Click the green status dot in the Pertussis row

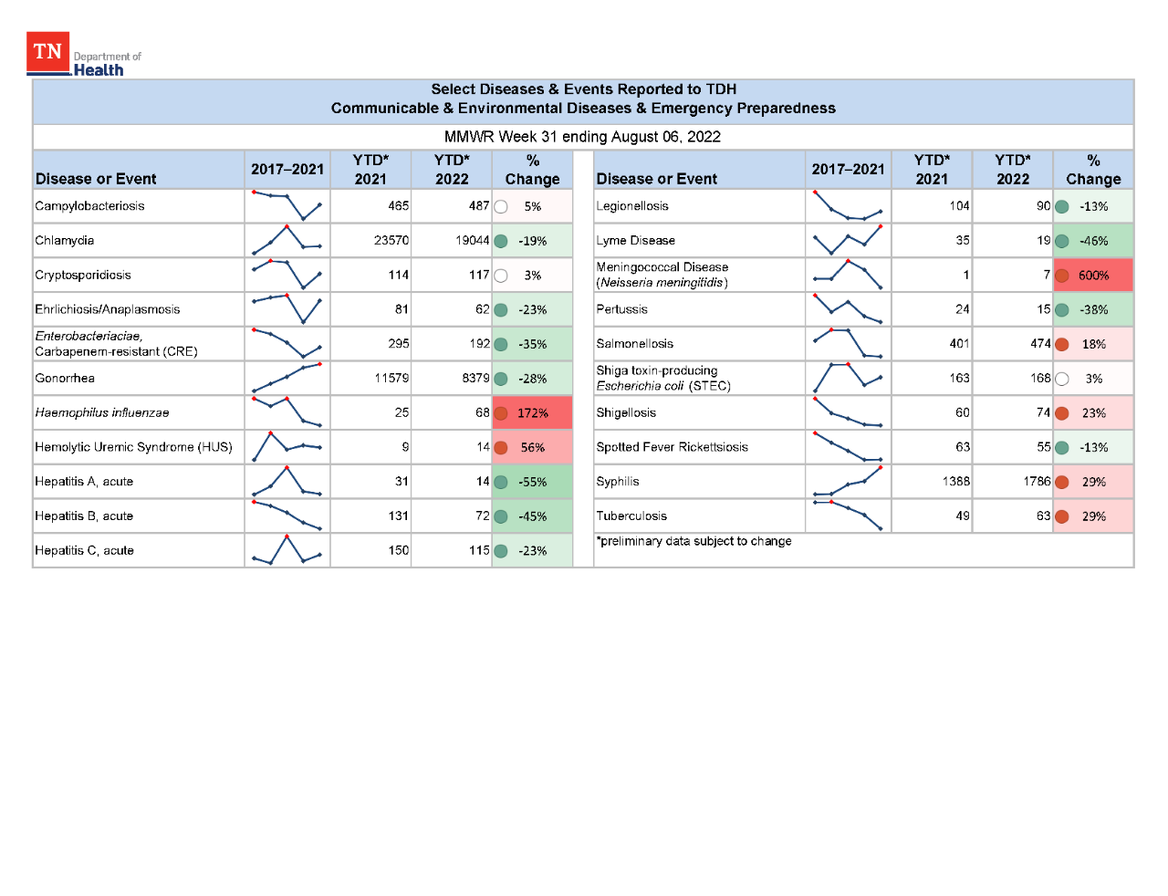tap(1062, 310)
